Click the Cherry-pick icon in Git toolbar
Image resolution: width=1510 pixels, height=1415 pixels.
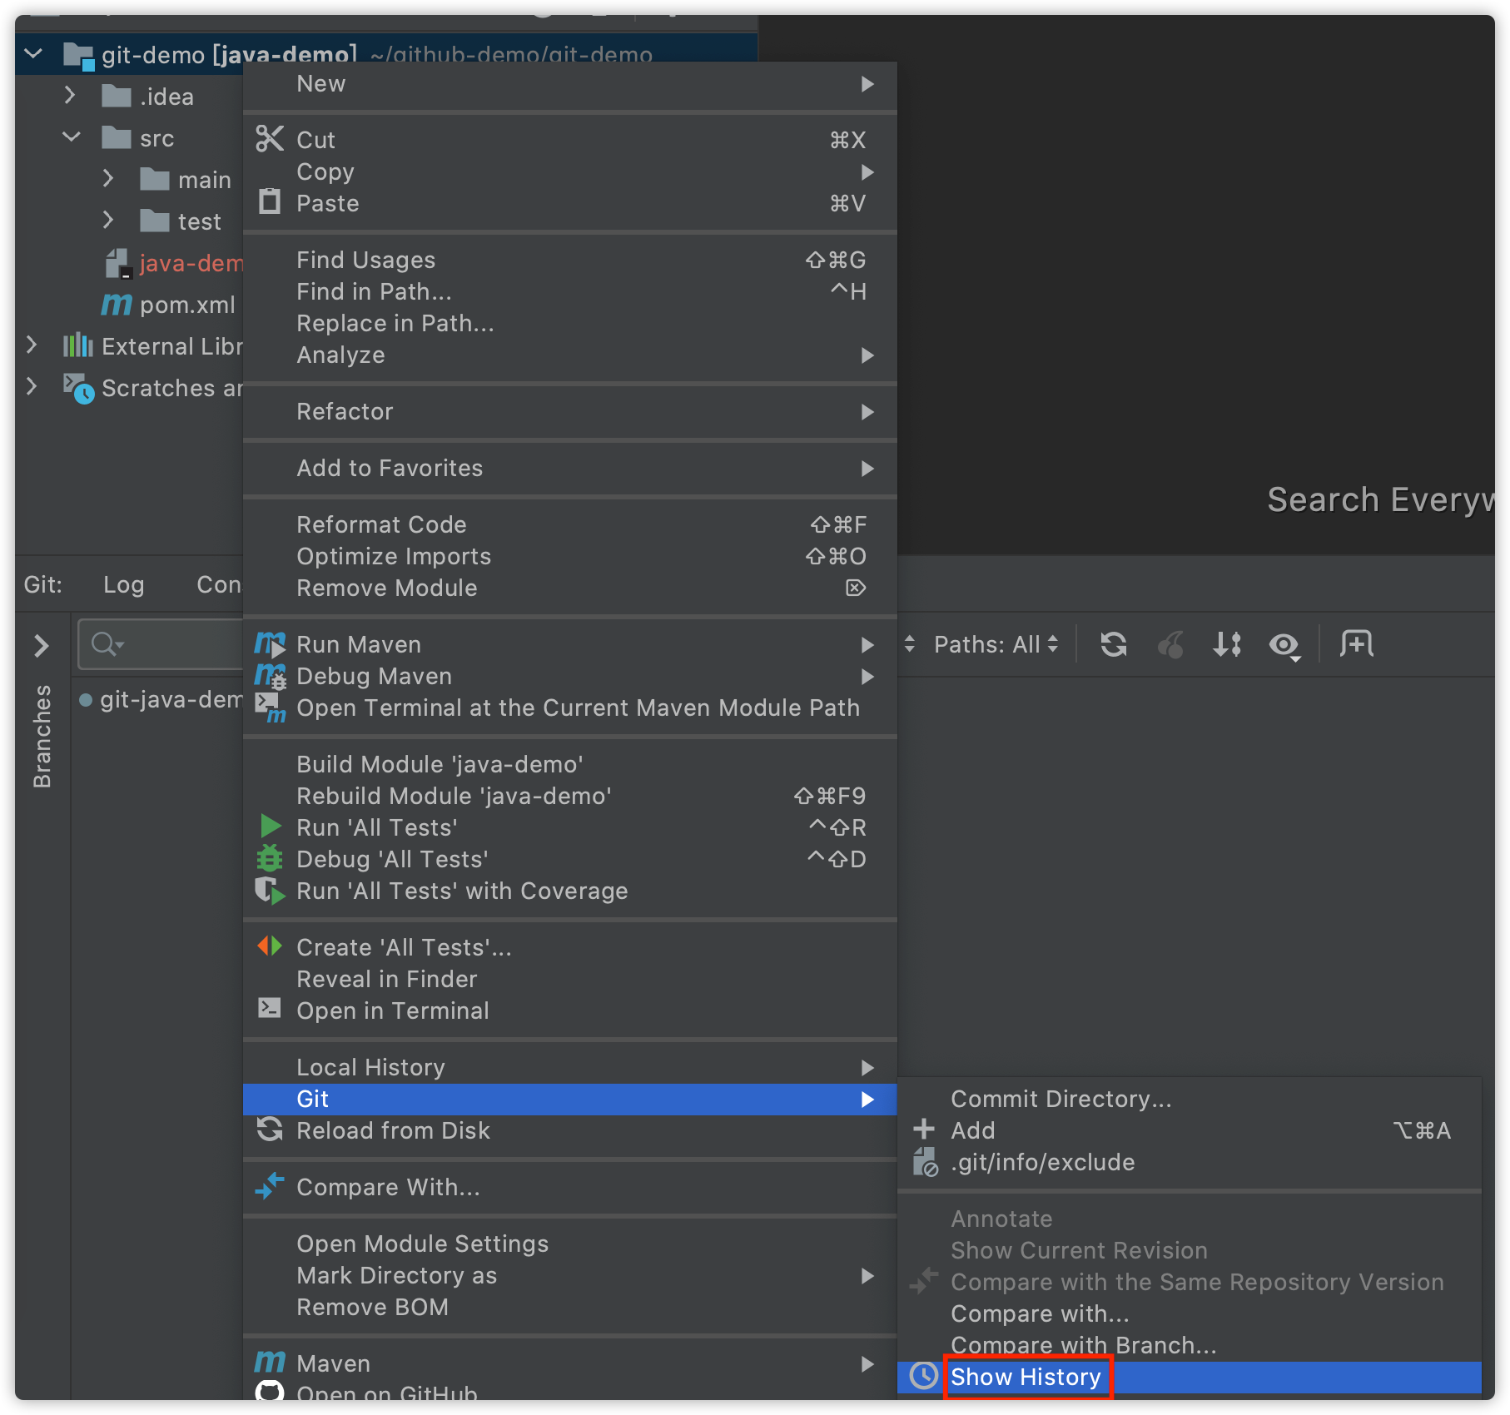pos(1170,644)
